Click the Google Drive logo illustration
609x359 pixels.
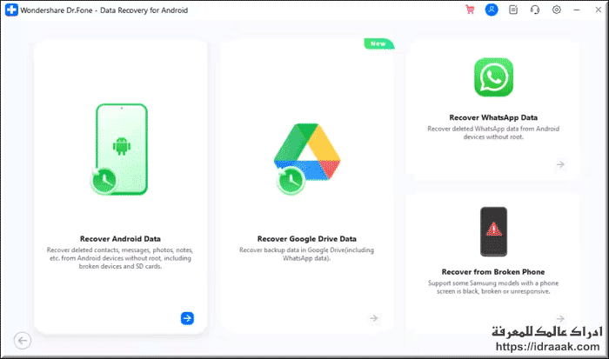point(307,158)
